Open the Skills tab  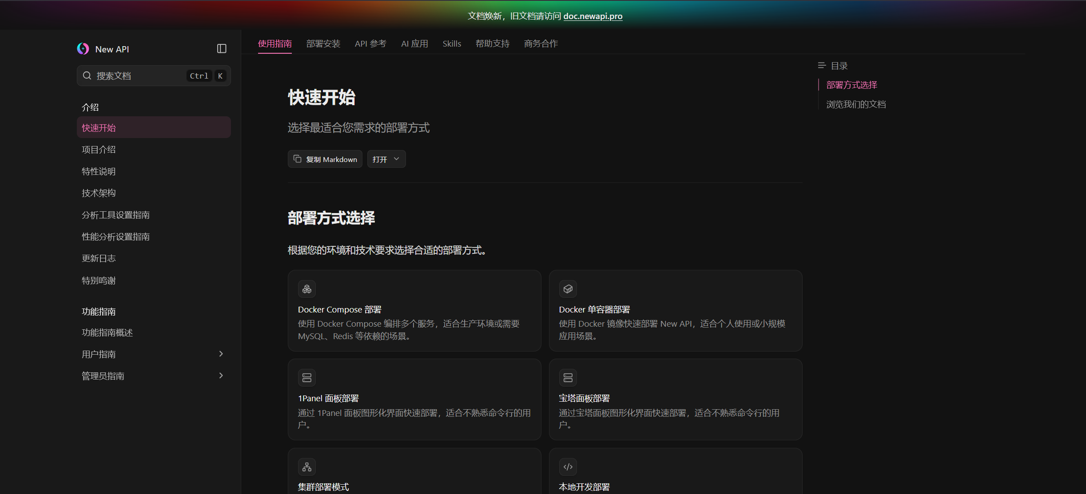pos(452,43)
